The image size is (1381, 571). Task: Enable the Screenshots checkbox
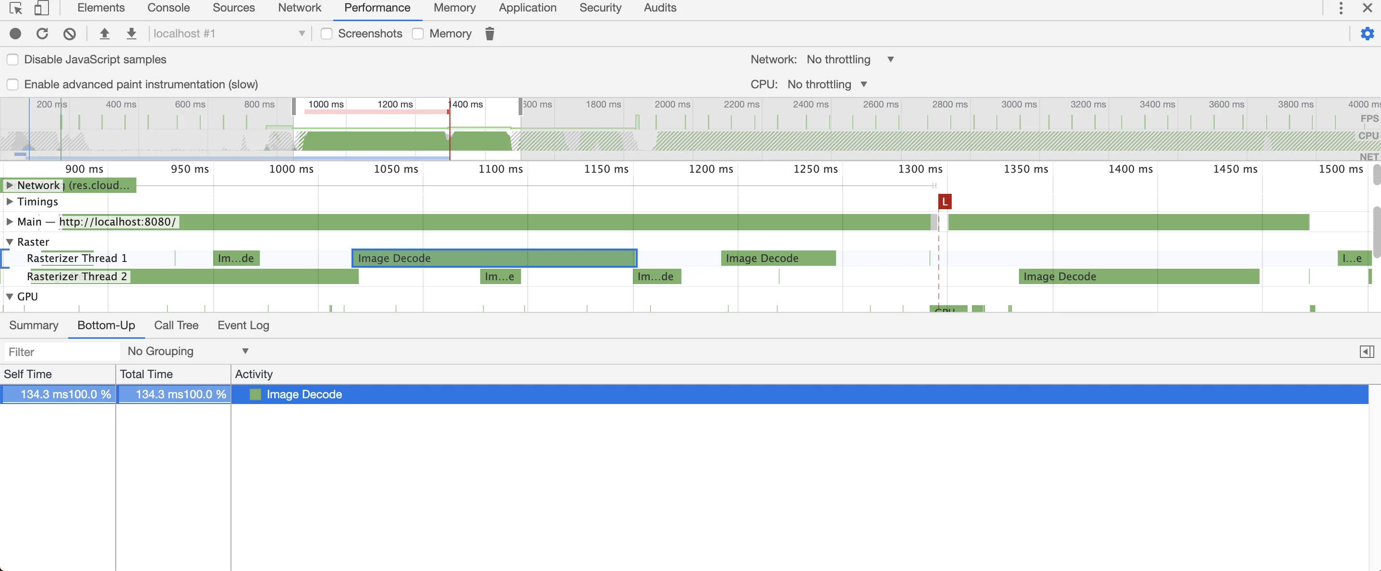(326, 33)
